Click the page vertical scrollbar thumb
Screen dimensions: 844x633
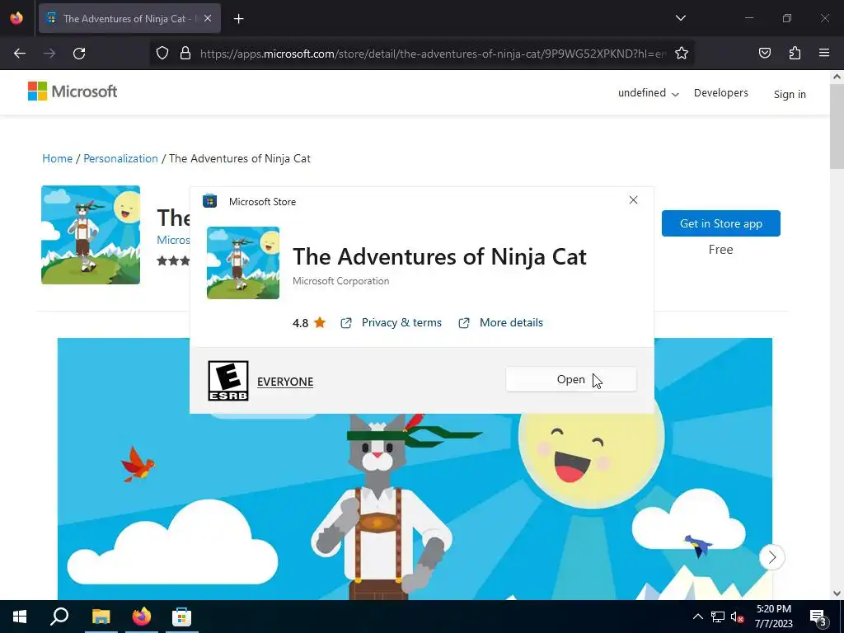coord(837,127)
